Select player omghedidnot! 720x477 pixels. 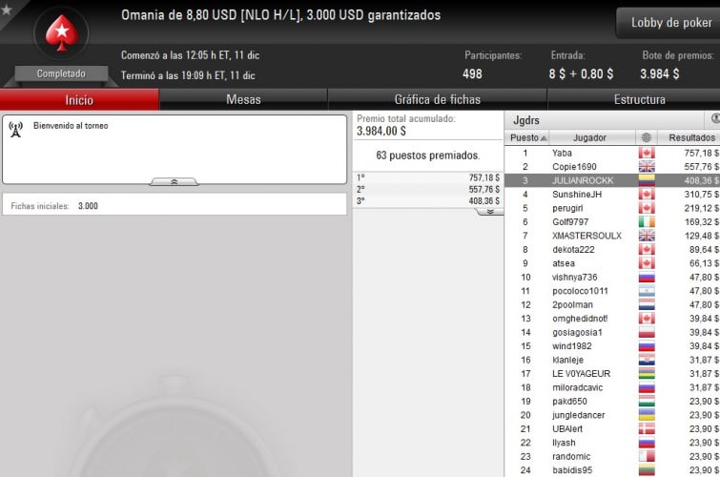[612, 319]
